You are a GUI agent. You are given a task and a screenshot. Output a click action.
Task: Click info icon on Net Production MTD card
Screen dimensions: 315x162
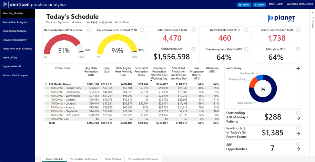click(89, 30)
